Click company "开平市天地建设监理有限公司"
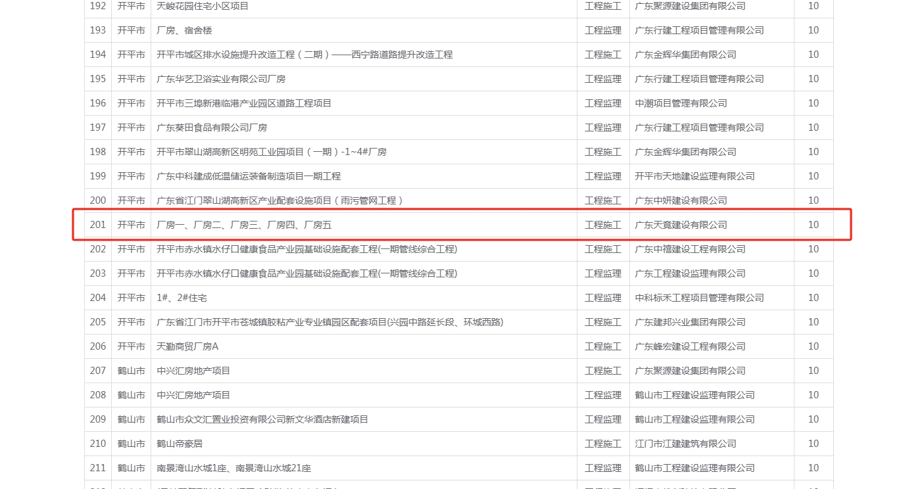Viewport: 903px width, 489px height. pos(695,176)
